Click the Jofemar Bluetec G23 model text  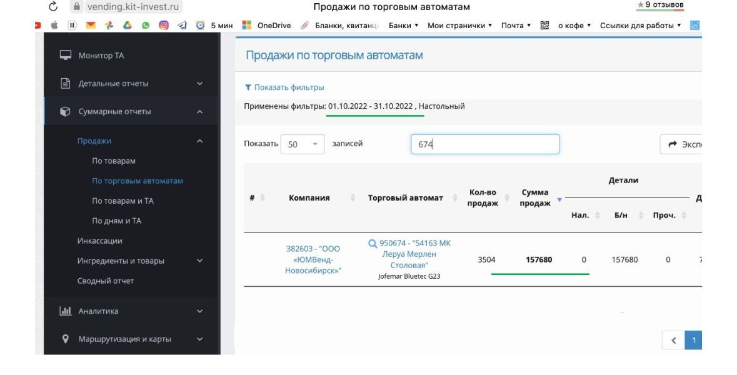pyautogui.click(x=409, y=276)
